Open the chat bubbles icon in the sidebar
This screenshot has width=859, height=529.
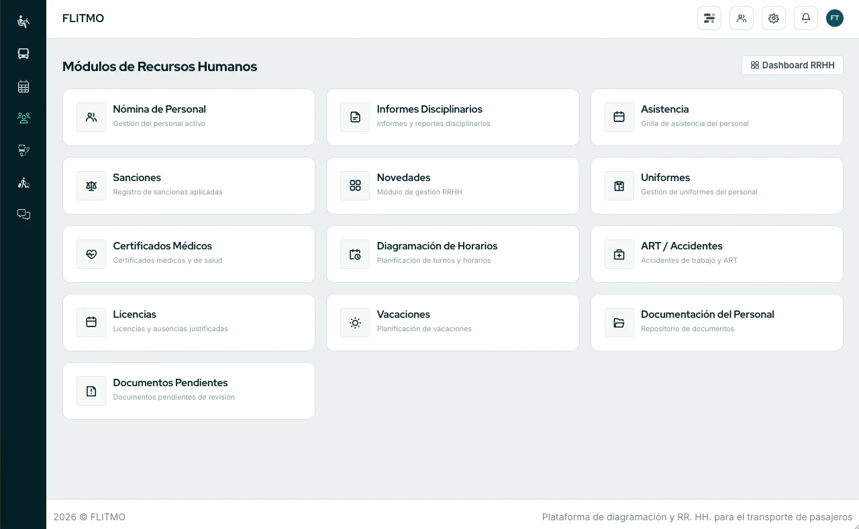(x=23, y=215)
